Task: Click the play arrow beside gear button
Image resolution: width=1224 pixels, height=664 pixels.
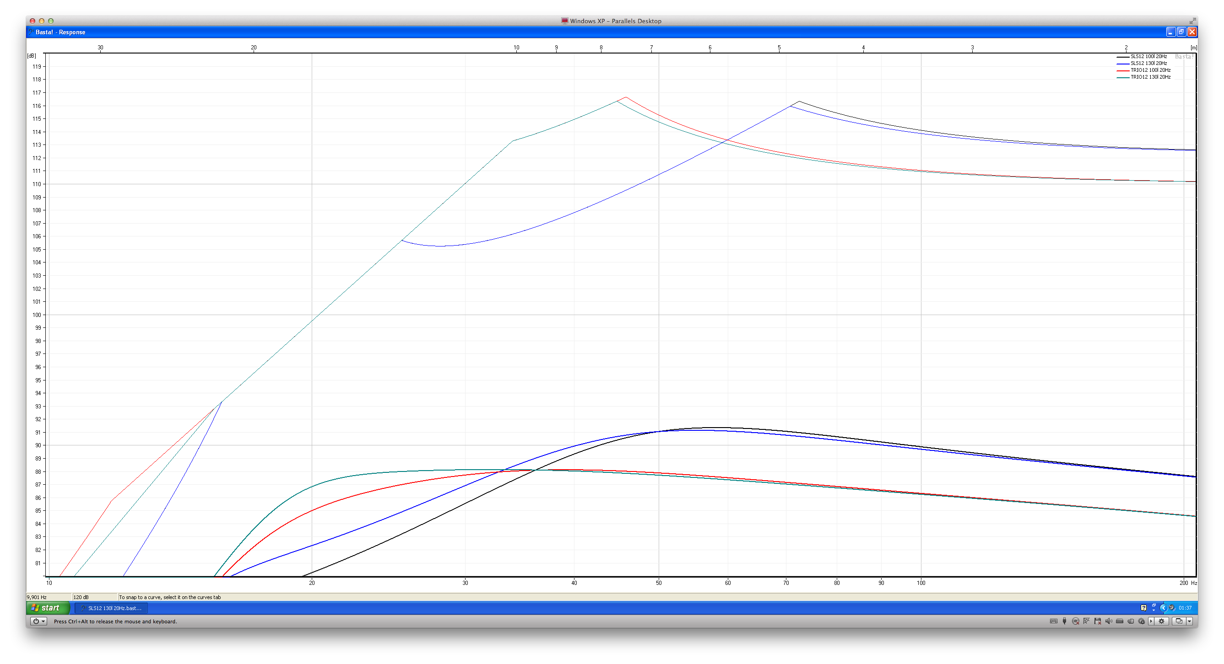Action: (1151, 621)
